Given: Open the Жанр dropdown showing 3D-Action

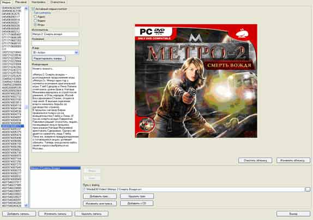Looking at the screenshot, I should [55, 52].
